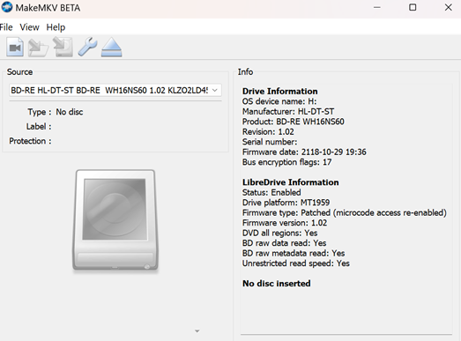Click 'Product: BD-RE WH16NS60' line

pyautogui.click(x=293, y=122)
